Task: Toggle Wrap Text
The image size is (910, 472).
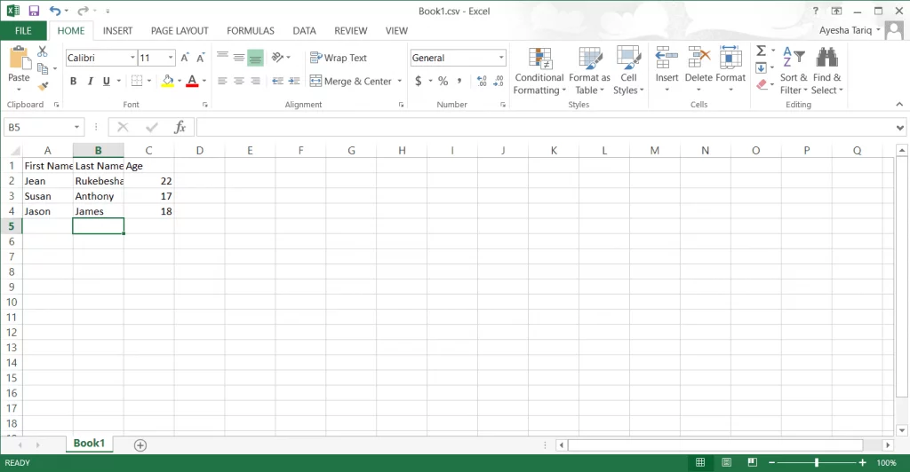Action: 339,58
